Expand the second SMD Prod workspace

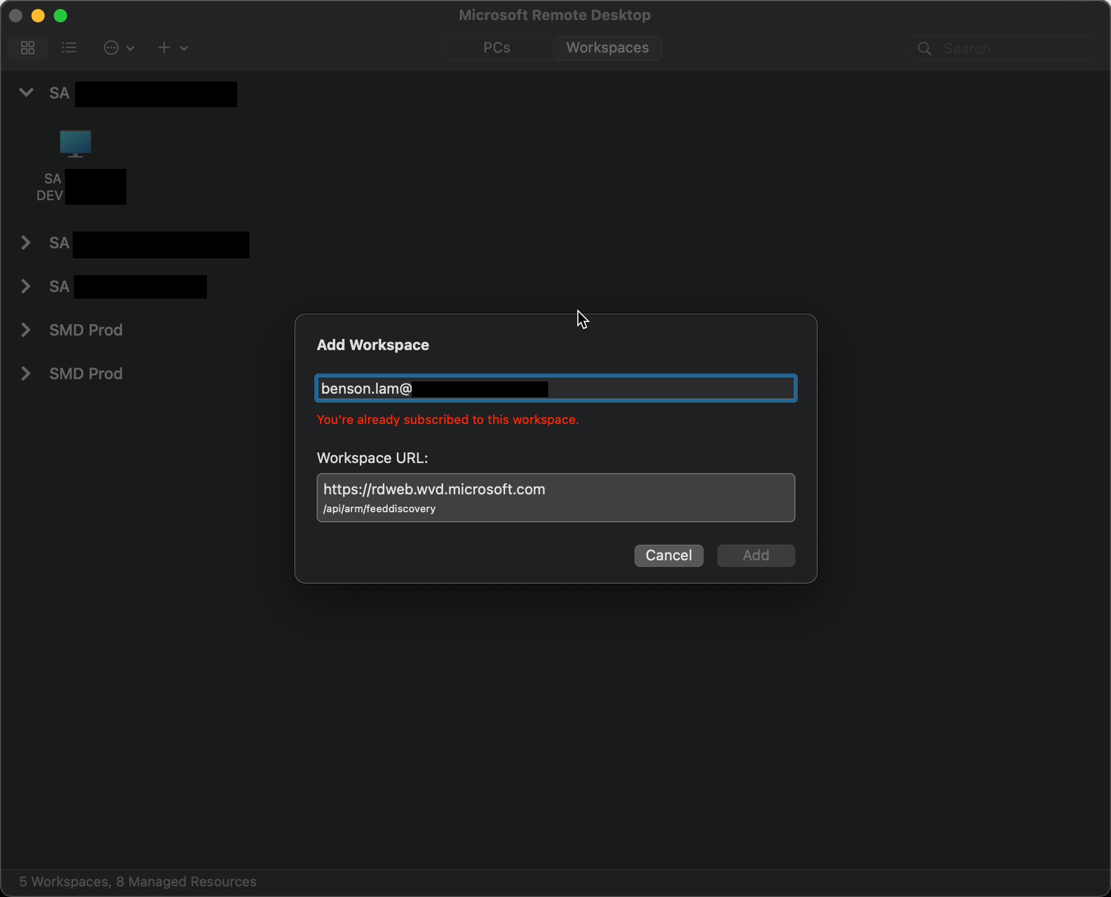(x=26, y=373)
